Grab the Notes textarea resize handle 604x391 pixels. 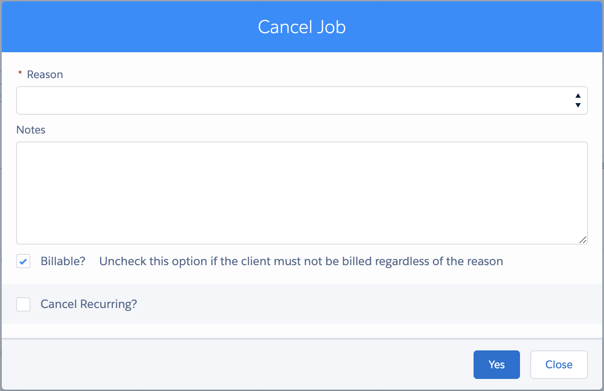[583, 240]
